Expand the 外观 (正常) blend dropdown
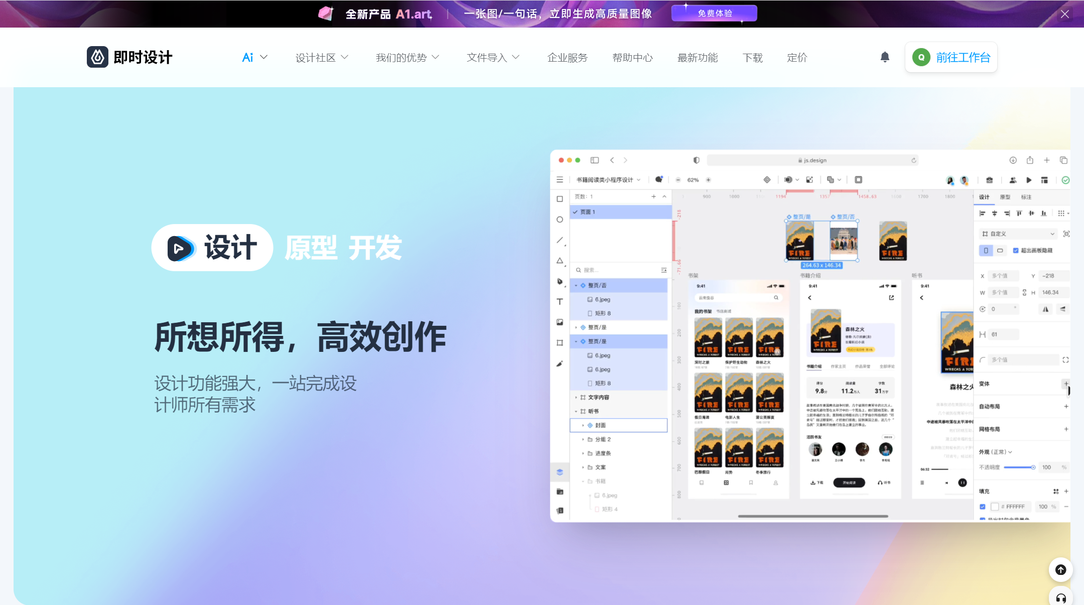Viewport: 1084px width, 605px height. point(995,452)
